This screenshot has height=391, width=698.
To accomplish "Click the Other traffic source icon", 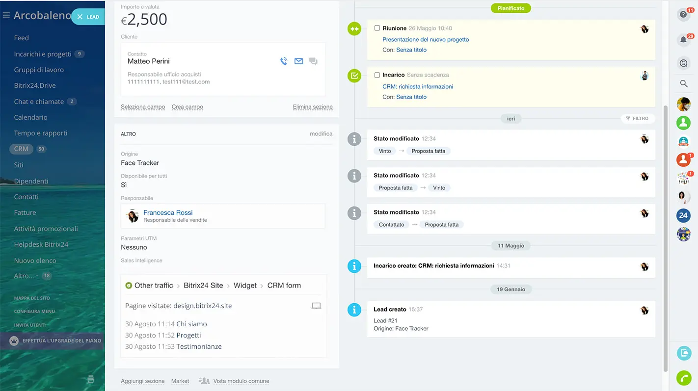I will [x=129, y=286].
